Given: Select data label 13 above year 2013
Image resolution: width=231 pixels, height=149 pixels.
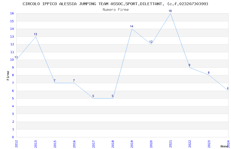Looking at the screenshot, I should point(35,34).
